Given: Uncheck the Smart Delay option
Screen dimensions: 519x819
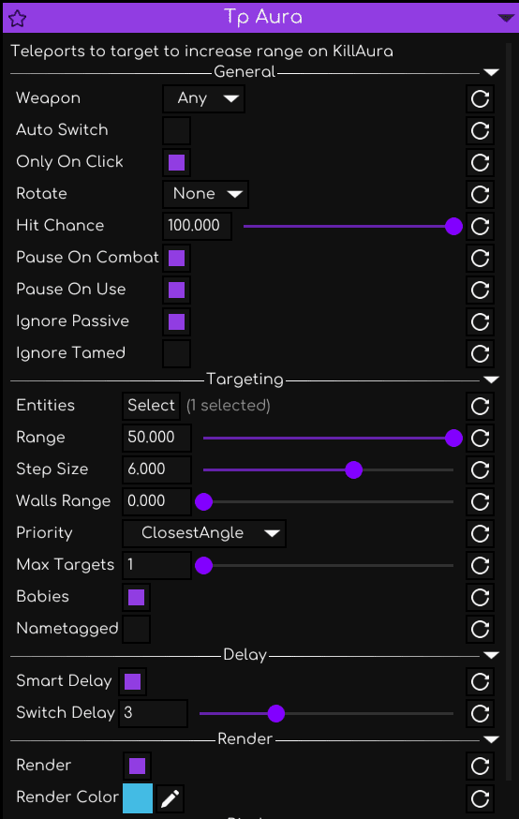Looking at the screenshot, I should [133, 681].
